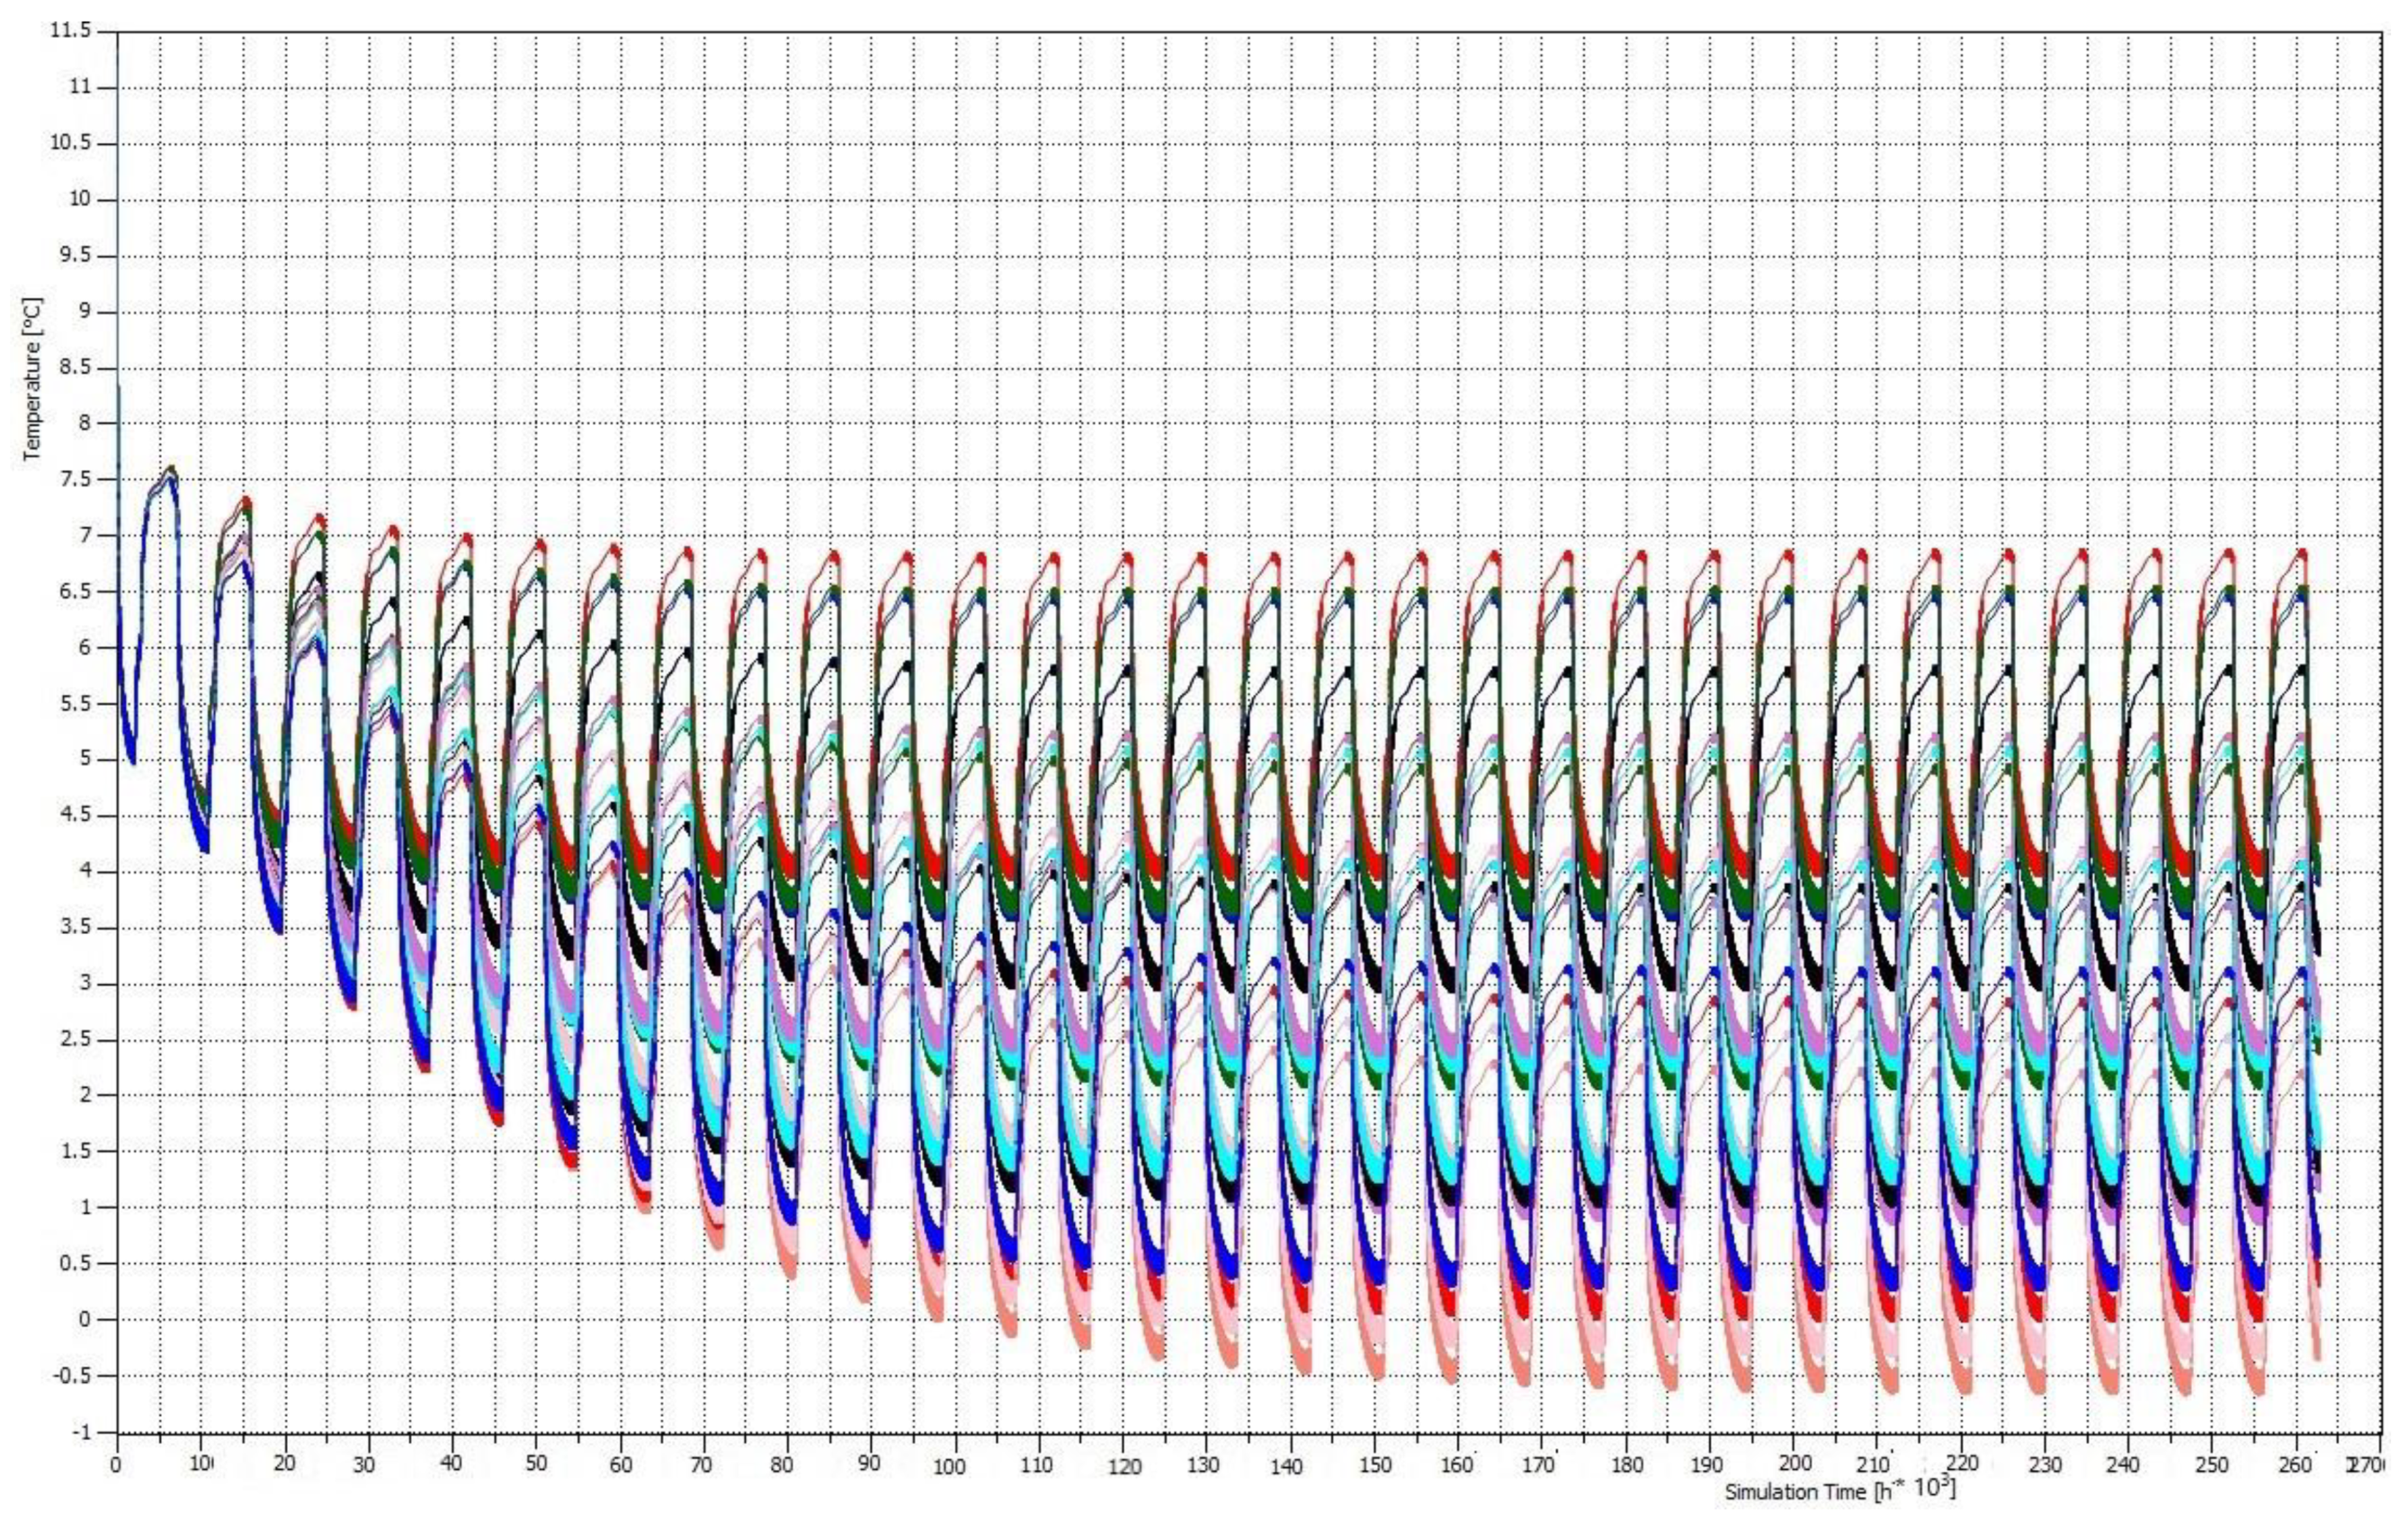This screenshot has height=1522, width=2408.
Task: Click the 10 tick label on temperature axis
Action: tap(79, 199)
